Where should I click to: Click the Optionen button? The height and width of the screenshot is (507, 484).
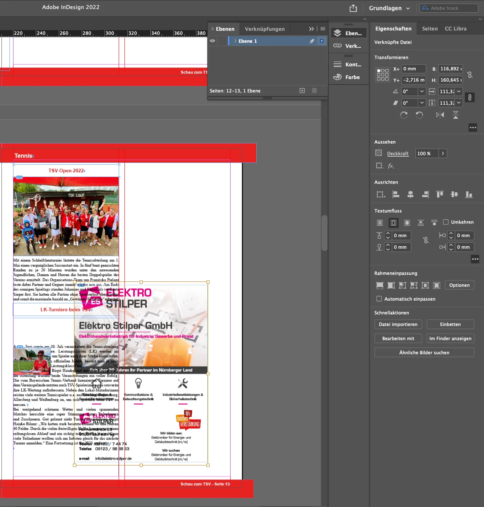[x=459, y=285]
